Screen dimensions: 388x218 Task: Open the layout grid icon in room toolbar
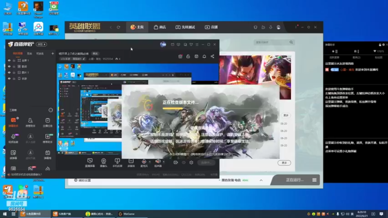tap(196, 56)
